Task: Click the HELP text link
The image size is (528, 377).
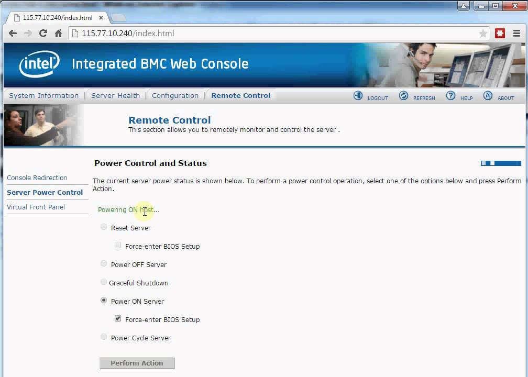Action: pyautogui.click(x=466, y=98)
